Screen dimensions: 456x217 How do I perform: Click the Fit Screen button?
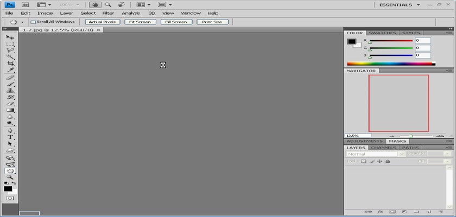click(x=140, y=22)
